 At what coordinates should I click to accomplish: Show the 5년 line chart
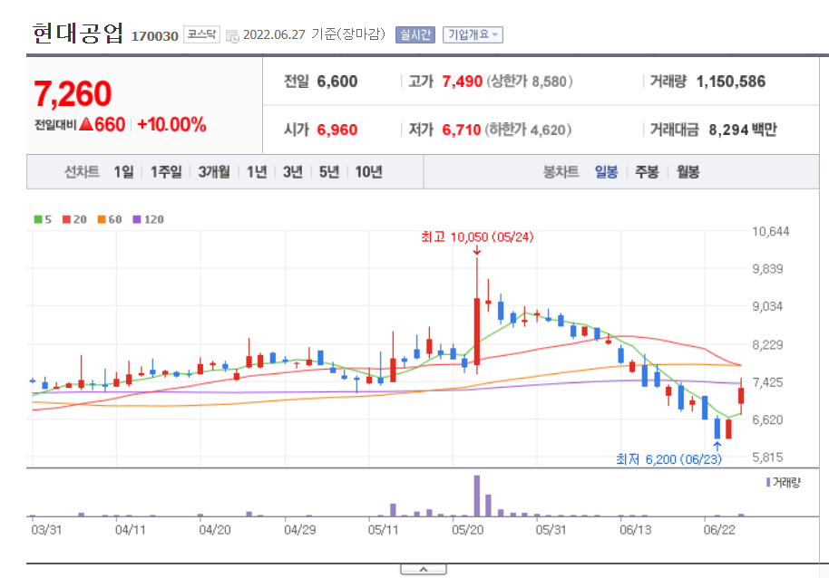point(329,171)
